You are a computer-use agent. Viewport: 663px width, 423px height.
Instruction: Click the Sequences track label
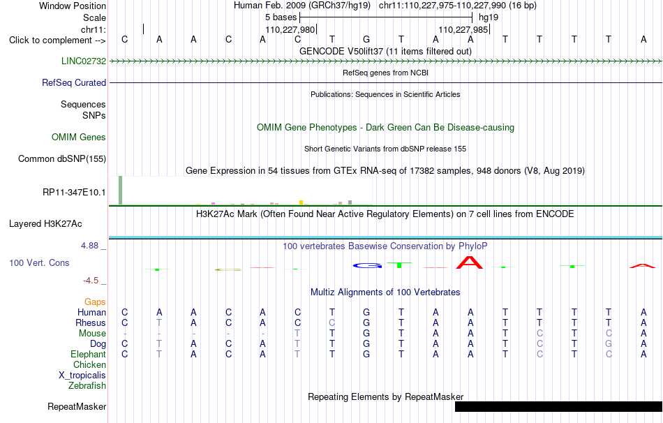click(83, 105)
